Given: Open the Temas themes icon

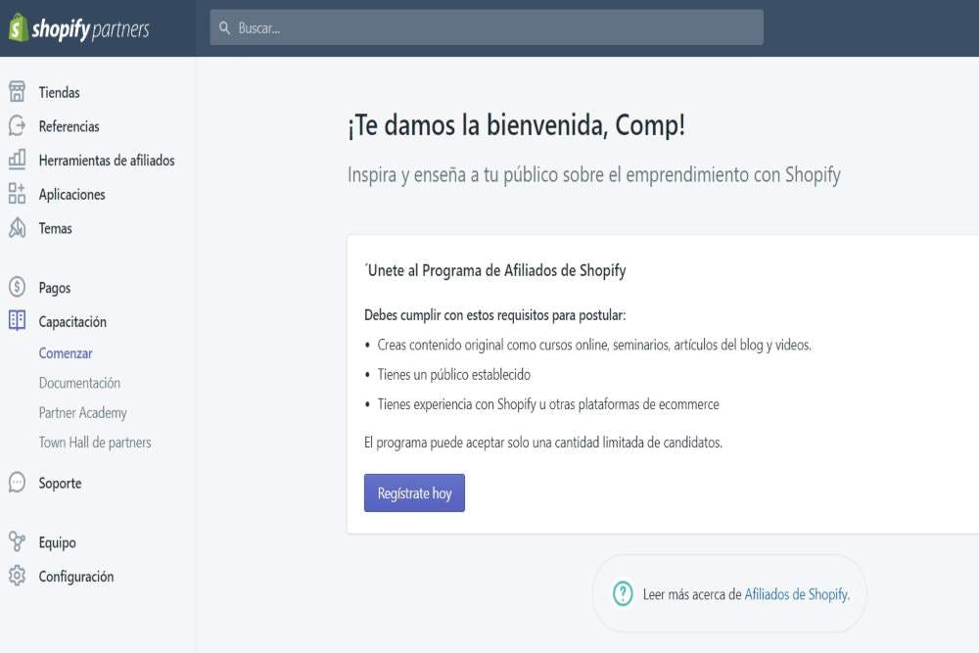Looking at the screenshot, I should click(x=17, y=228).
